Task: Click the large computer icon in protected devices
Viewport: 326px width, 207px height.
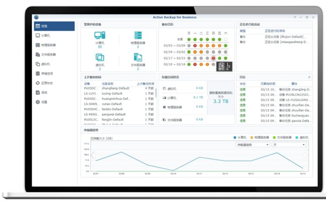Action: (100, 35)
